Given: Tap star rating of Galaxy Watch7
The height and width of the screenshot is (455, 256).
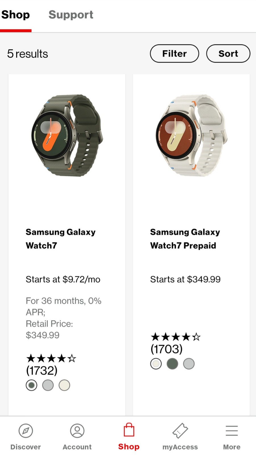Looking at the screenshot, I should [x=51, y=358].
